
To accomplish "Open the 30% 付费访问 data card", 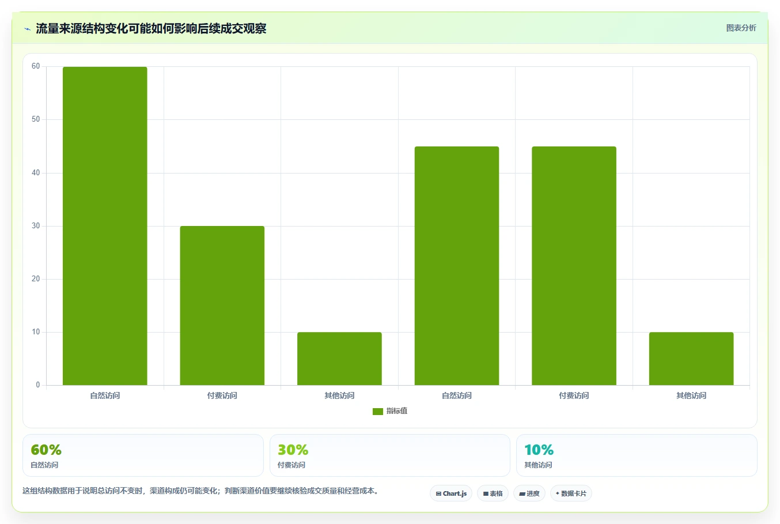I will [390, 455].
